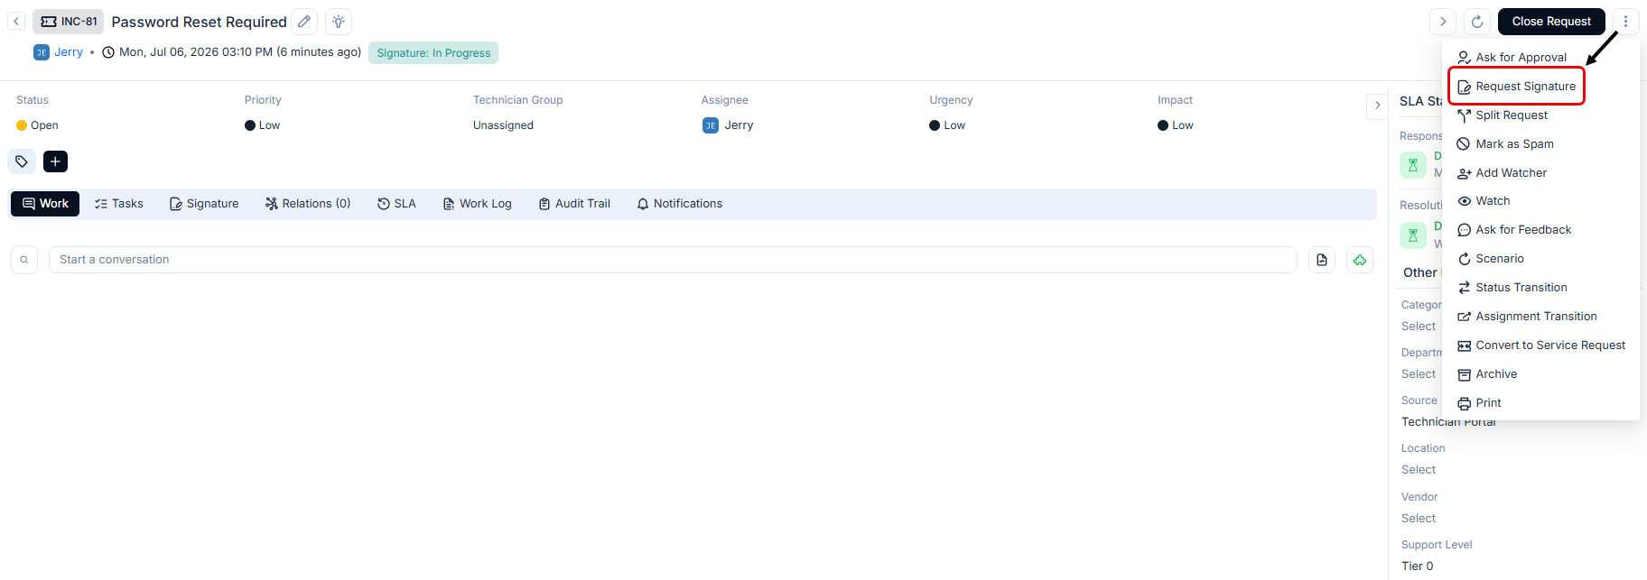Click the Password Reset Required title
The image size is (1647, 580).
(199, 22)
